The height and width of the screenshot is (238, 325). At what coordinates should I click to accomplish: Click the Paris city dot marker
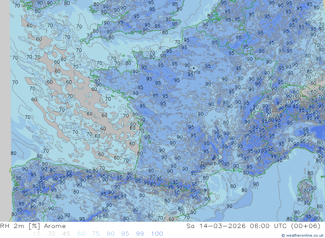tap(194, 68)
